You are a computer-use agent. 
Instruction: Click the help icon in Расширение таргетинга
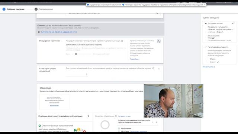click(x=122, y=41)
